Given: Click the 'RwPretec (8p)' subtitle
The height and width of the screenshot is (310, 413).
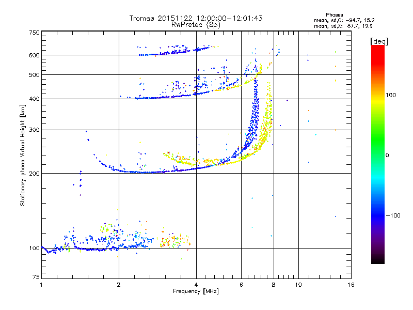Looking at the screenshot, I should 196,25.
